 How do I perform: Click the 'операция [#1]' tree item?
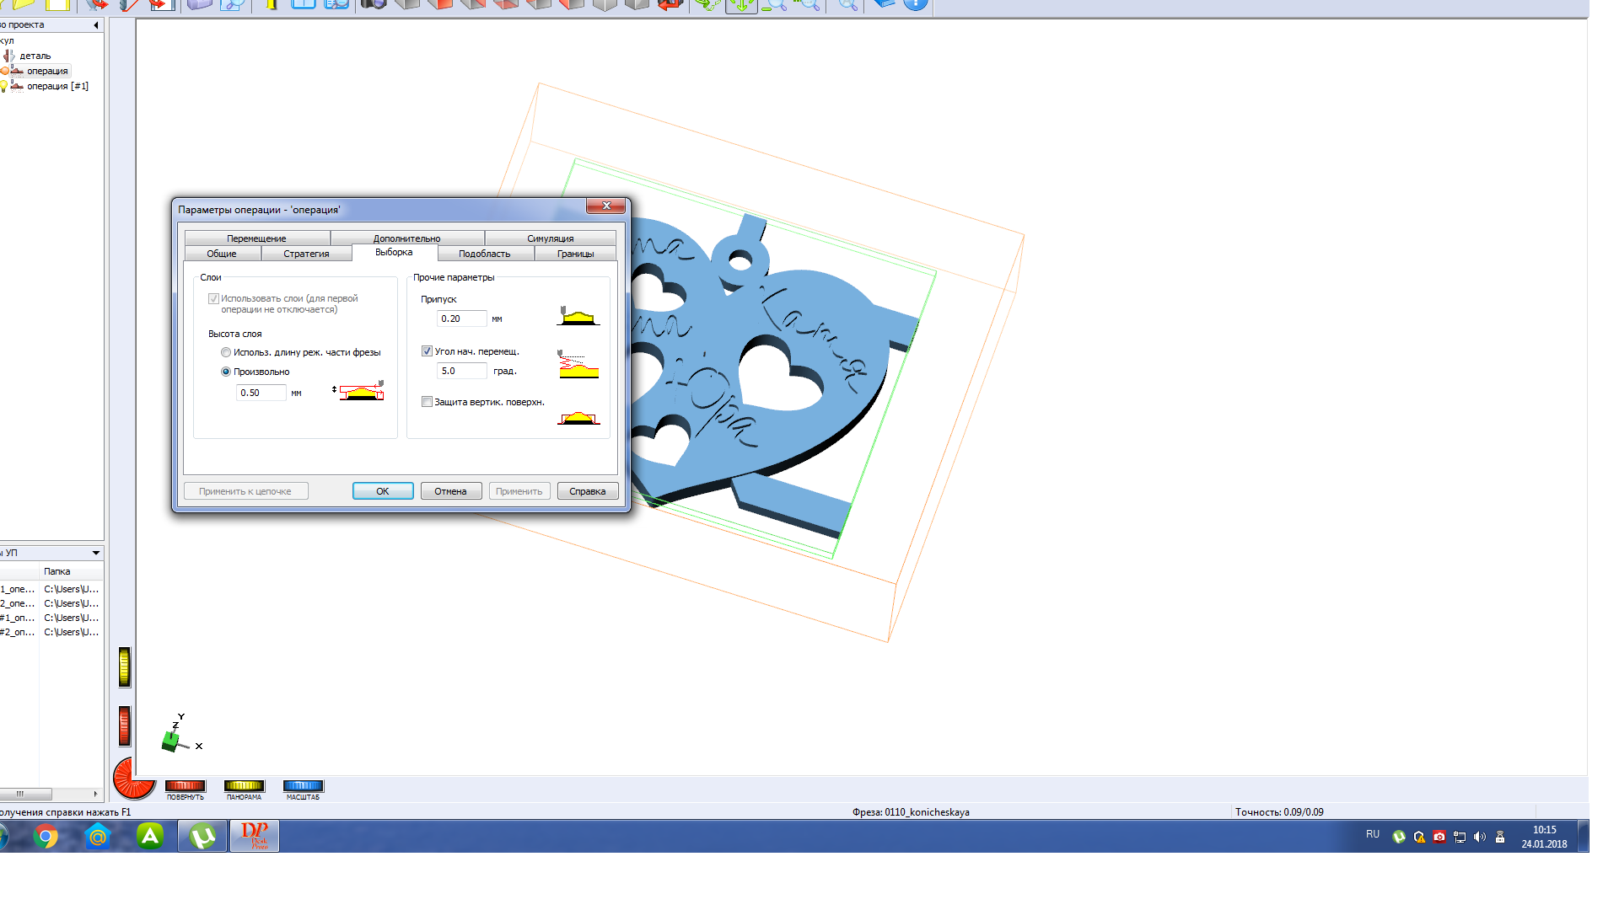point(56,86)
